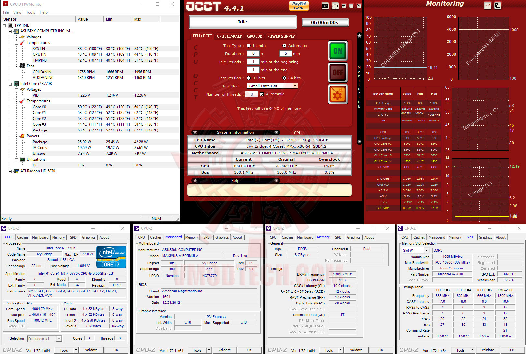Click the Sensor column header in HWMonitor
The image size is (526, 354).
tap(38, 19)
